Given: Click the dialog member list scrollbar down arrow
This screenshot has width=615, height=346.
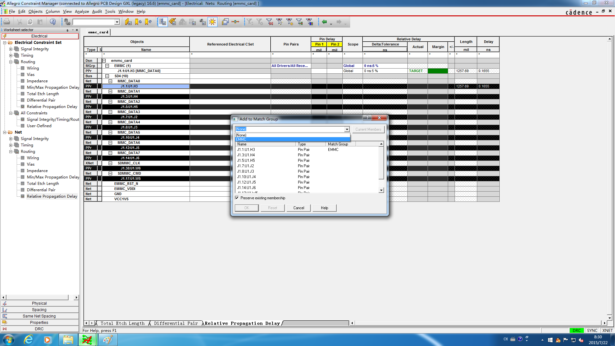Looking at the screenshot, I should pyautogui.click(x=381, y=190).
